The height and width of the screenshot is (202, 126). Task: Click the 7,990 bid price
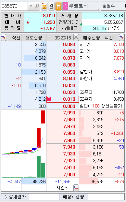pyautogui.click(x=69, y=113)
